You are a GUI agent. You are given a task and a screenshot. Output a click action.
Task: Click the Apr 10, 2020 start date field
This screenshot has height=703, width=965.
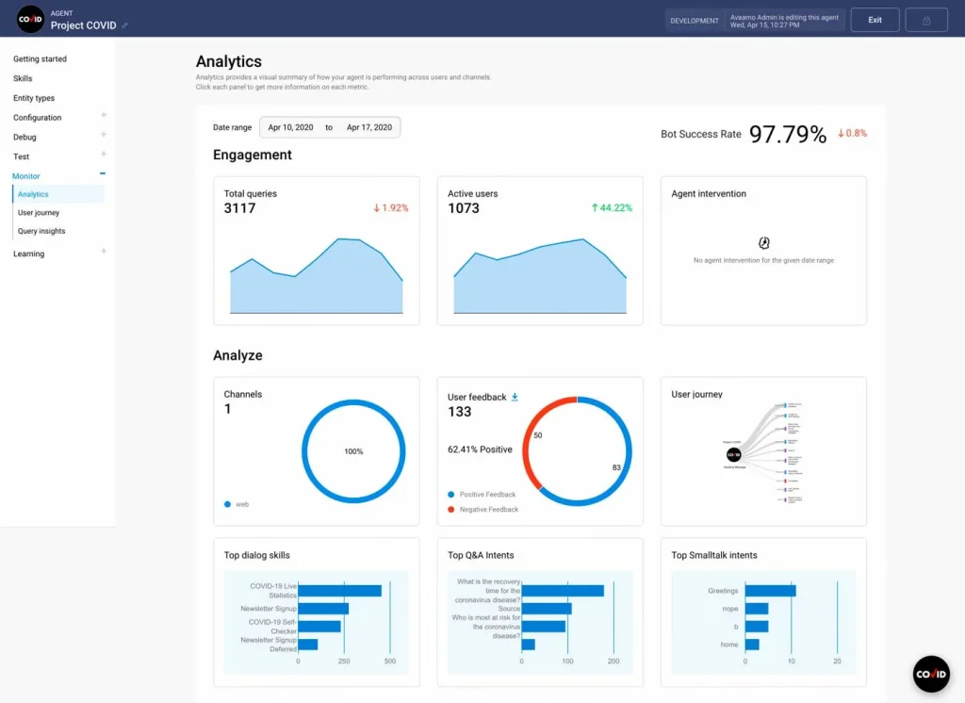tap(288, 126)
